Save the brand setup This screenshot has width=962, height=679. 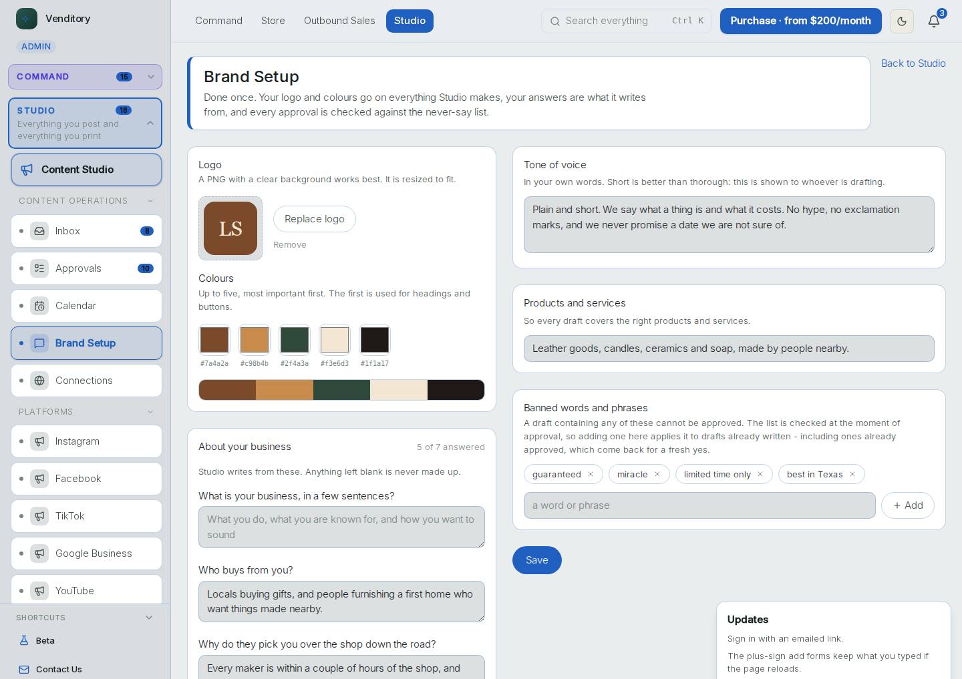(x=537, y=560)
